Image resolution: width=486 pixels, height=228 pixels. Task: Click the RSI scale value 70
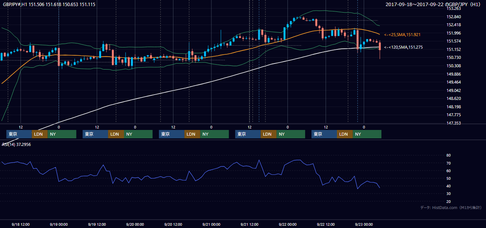(449, 163)
